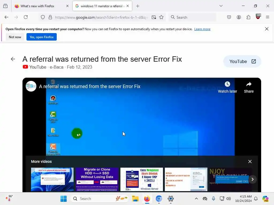Close the More videos panel
This screenshot has height=205, width=274.
point(250,161)
